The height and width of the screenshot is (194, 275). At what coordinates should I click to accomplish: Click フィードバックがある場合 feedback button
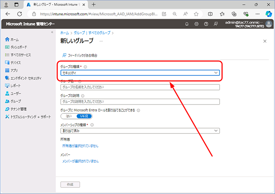(x=79, y=56)
